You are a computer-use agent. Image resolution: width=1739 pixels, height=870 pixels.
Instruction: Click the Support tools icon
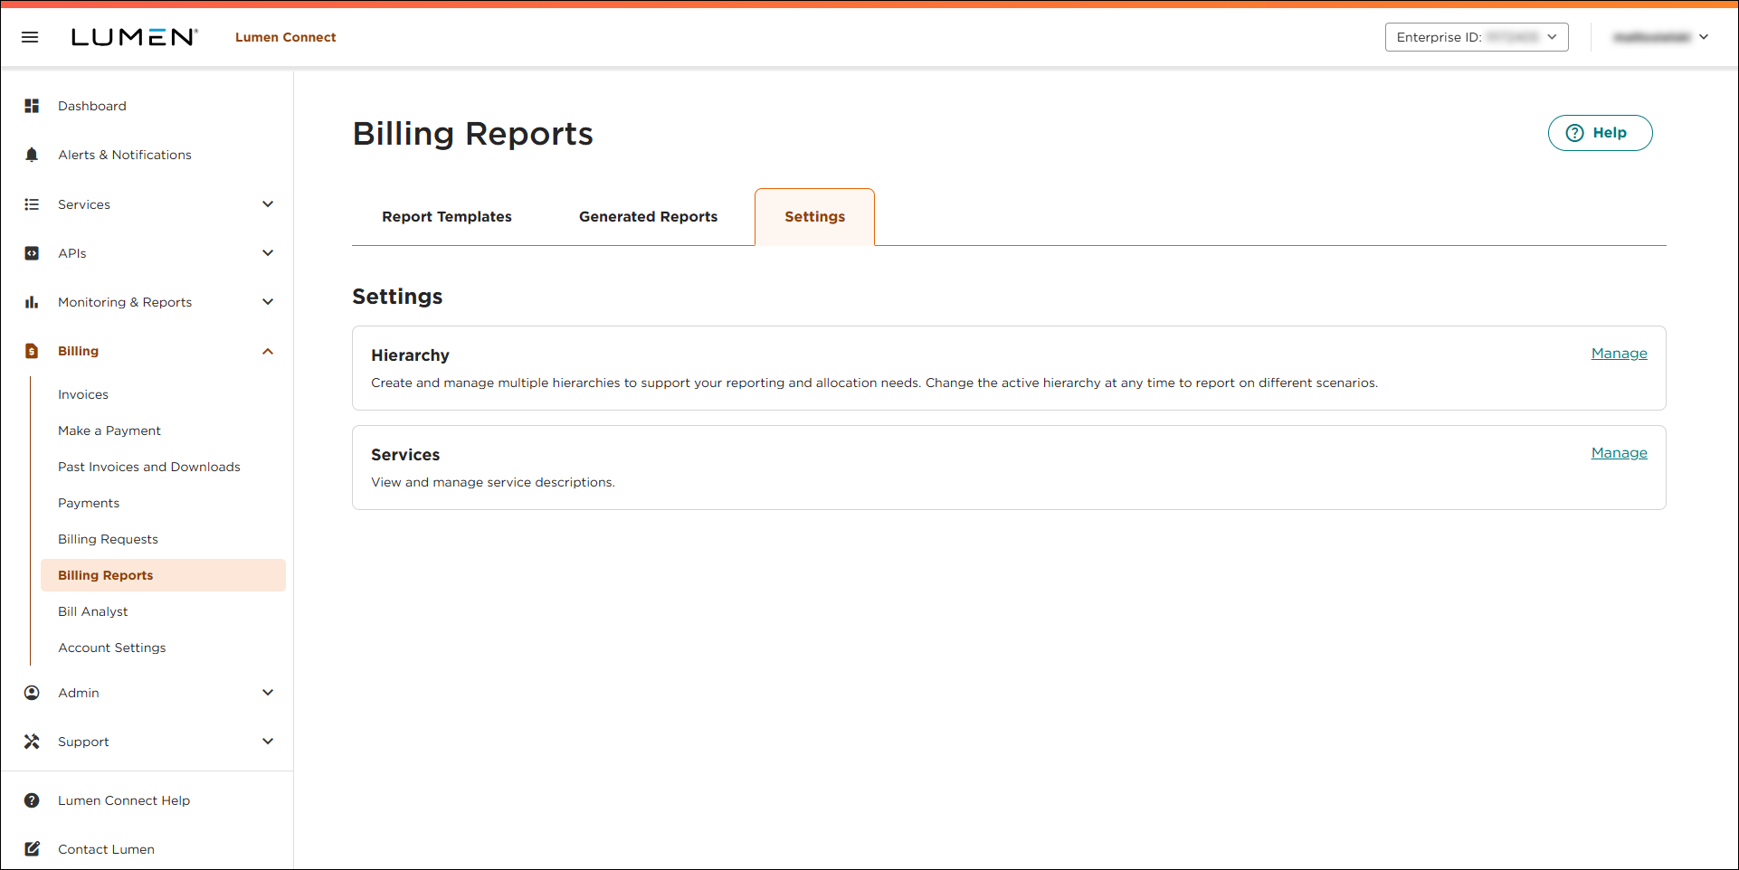(32, 742)
